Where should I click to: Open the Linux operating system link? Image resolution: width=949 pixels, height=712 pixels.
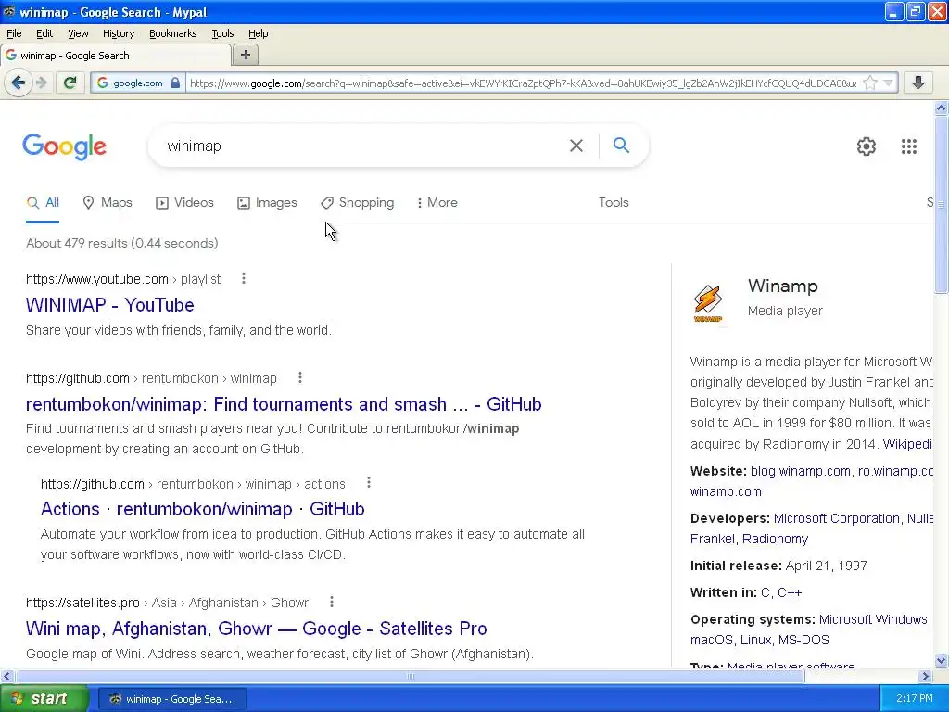755,640
